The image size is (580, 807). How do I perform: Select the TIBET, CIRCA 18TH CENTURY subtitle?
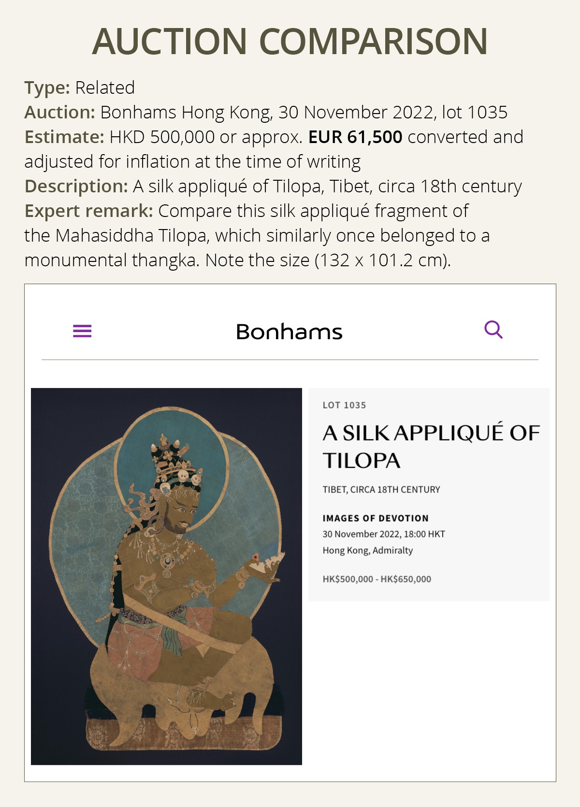(x=381, y=489)
